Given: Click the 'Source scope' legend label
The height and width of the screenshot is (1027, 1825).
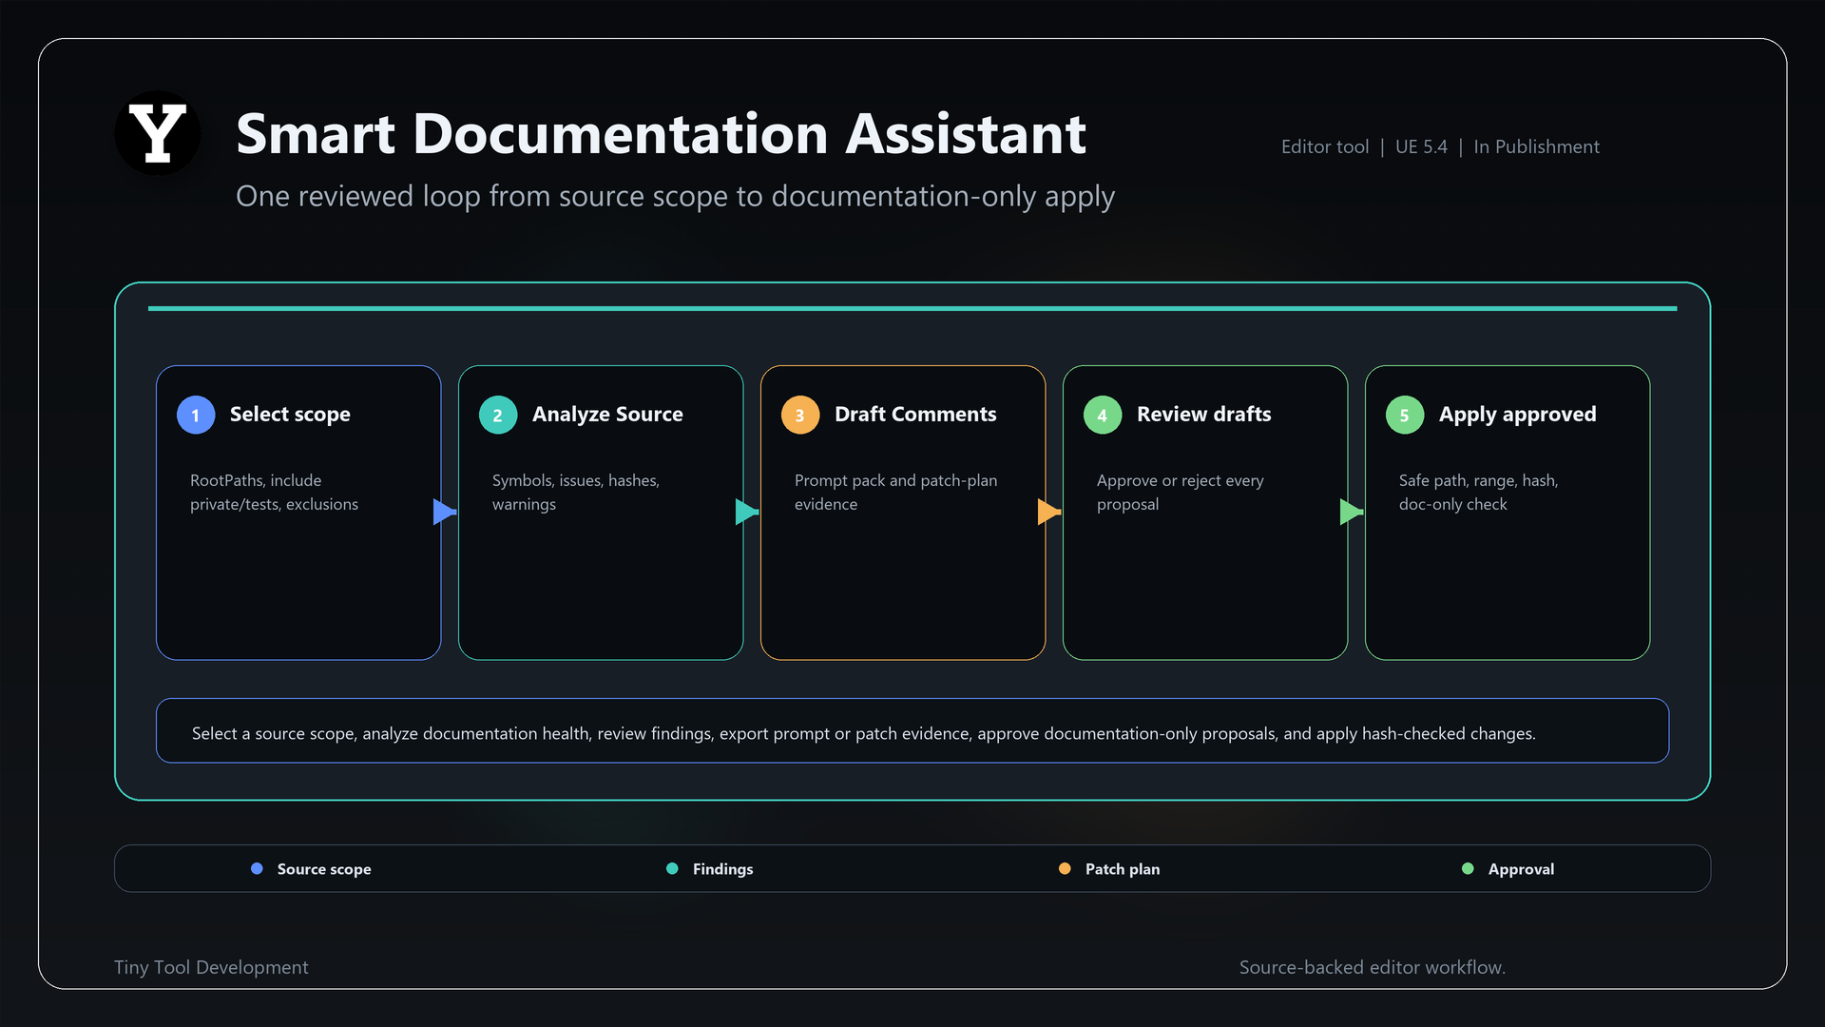Looking at the screenshot, I should pos(324,869).
